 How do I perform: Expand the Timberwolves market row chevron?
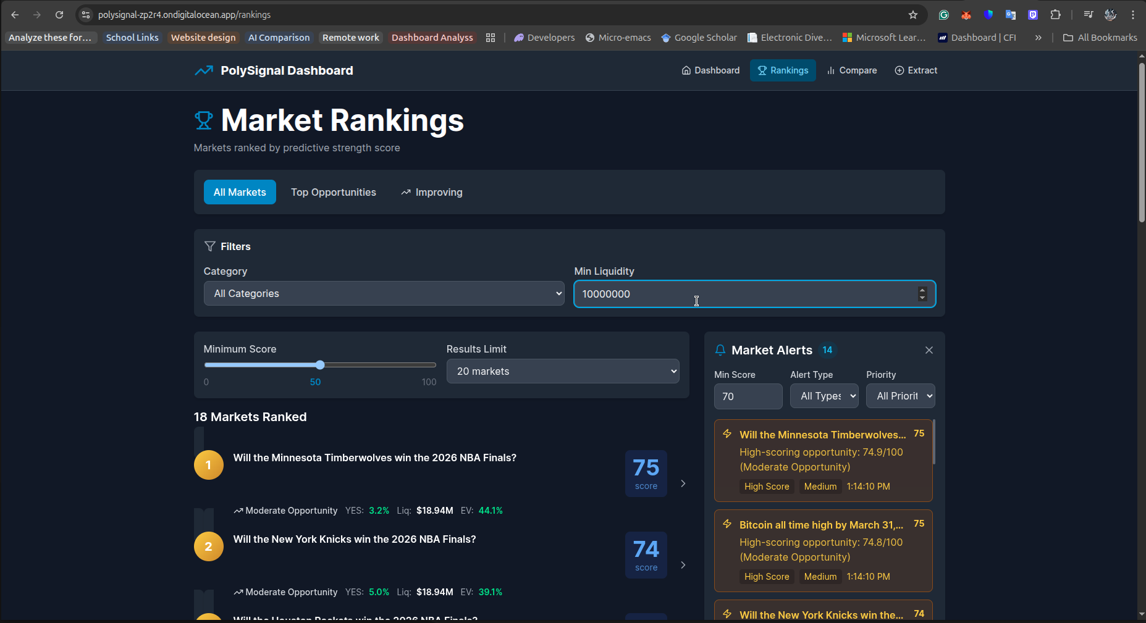(683, 483)
